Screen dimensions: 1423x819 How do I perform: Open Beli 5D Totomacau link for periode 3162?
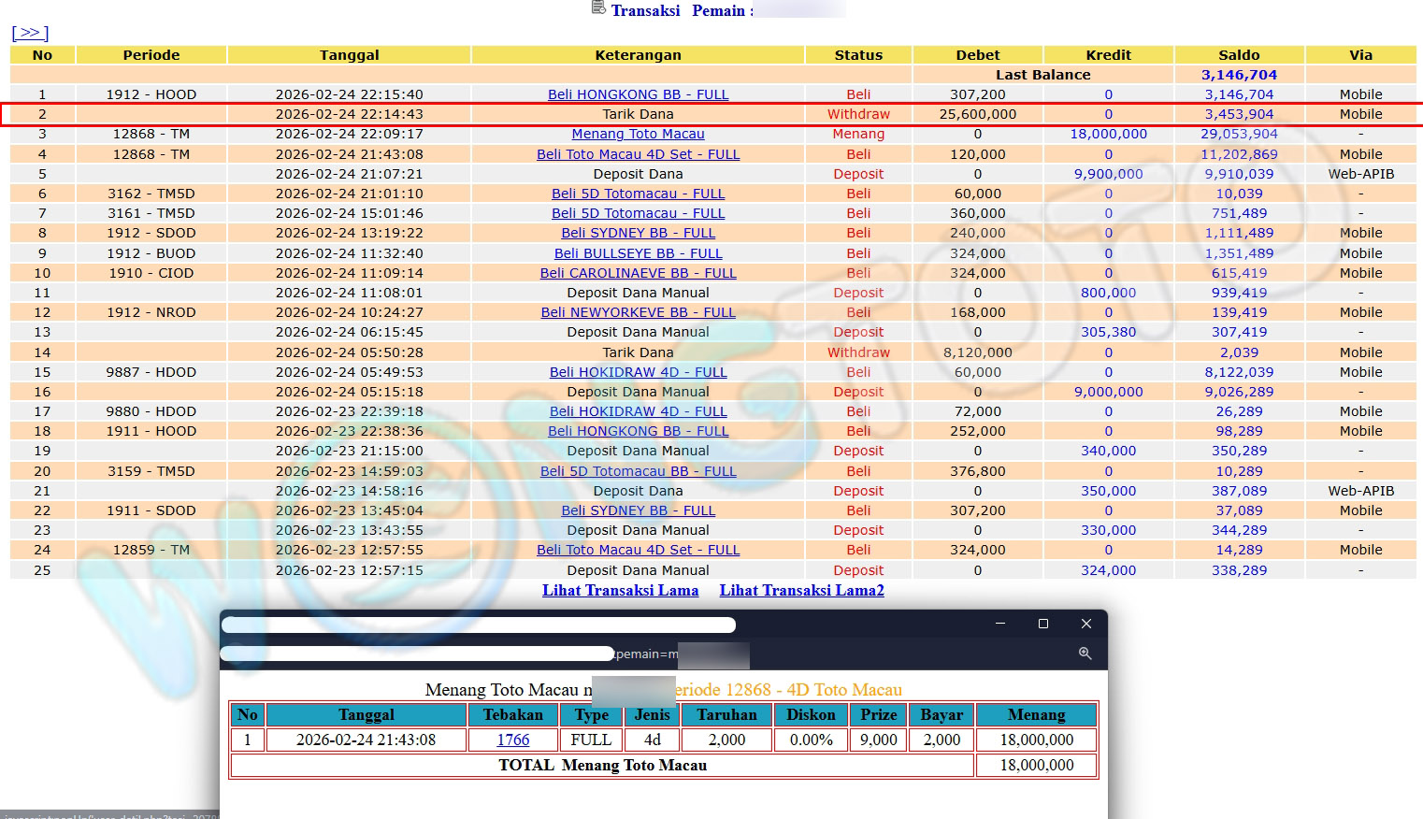638,194
